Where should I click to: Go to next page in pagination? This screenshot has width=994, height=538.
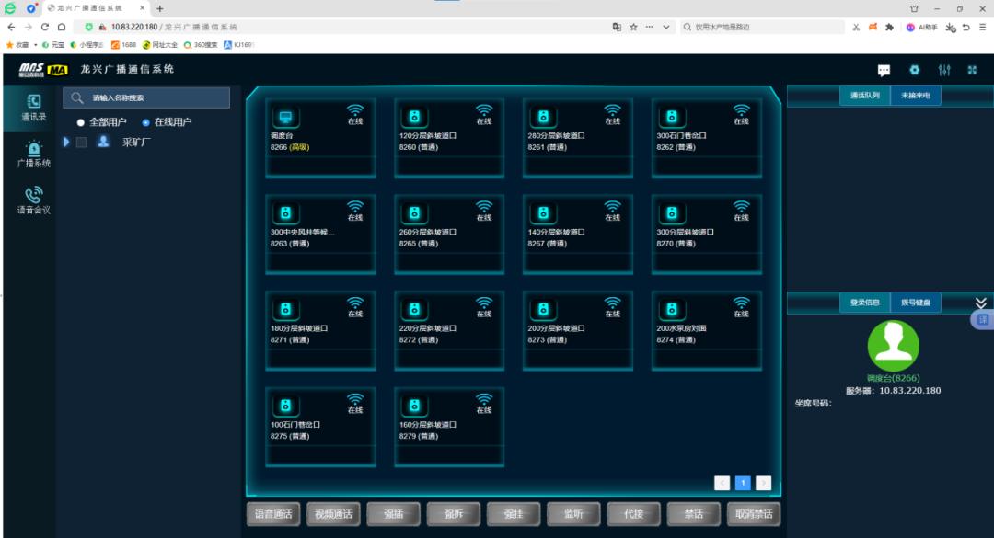coord(763,483)
